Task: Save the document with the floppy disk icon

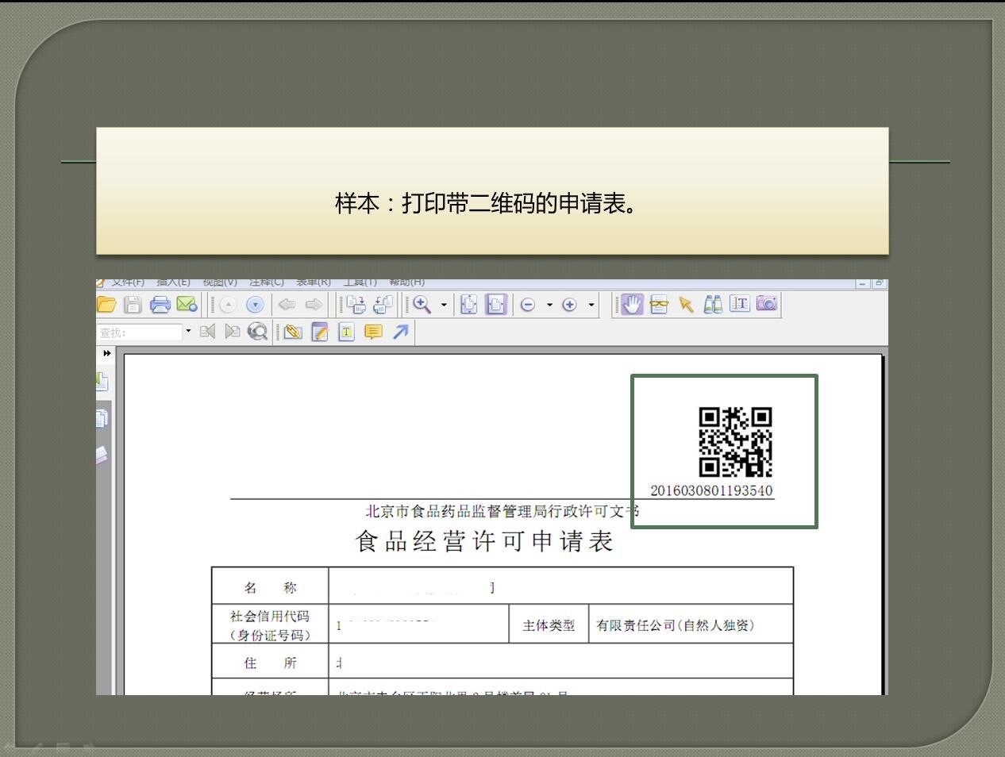Action: pos(133,304)
